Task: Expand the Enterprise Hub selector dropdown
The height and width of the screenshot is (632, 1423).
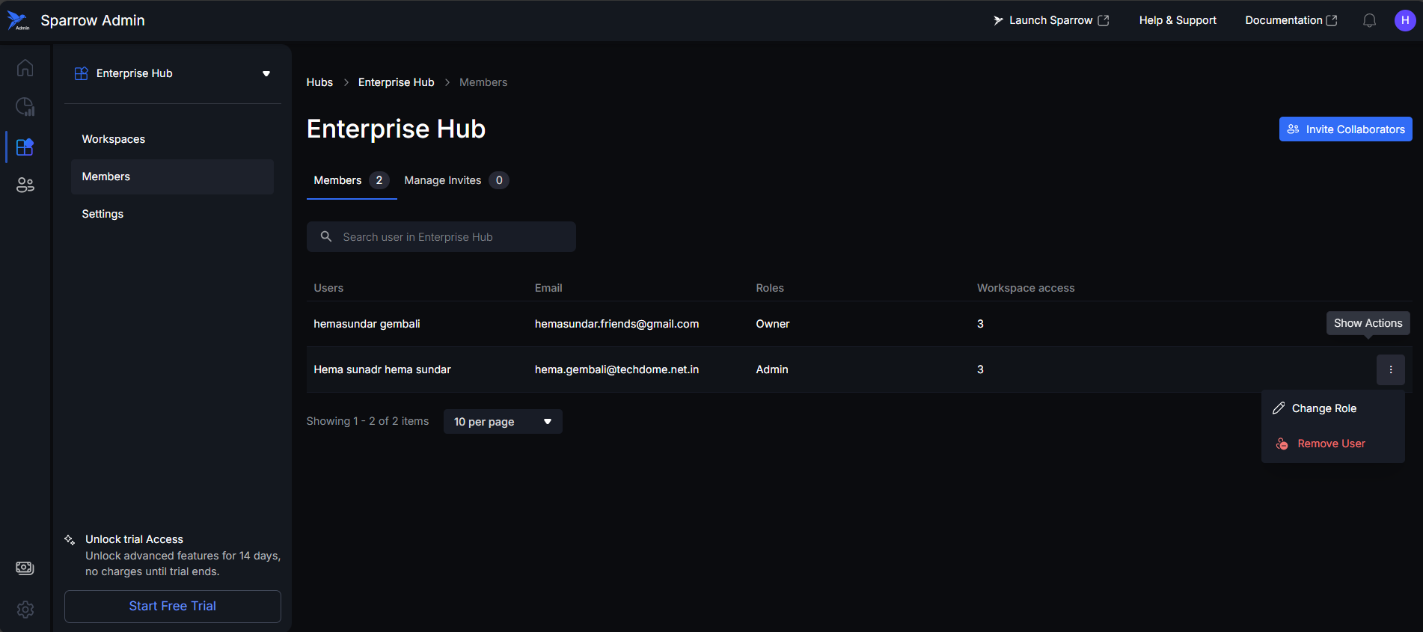Action: coord(266,73)
